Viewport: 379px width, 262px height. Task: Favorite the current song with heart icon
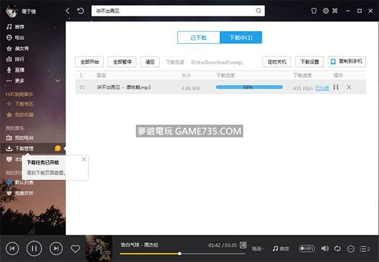pos(75,249)
